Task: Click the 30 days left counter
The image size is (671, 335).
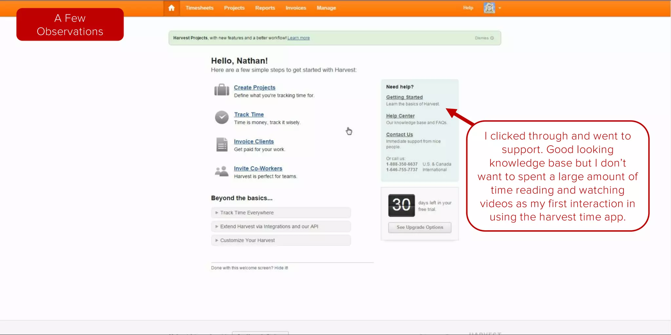Action: click(x=401, y=205)
